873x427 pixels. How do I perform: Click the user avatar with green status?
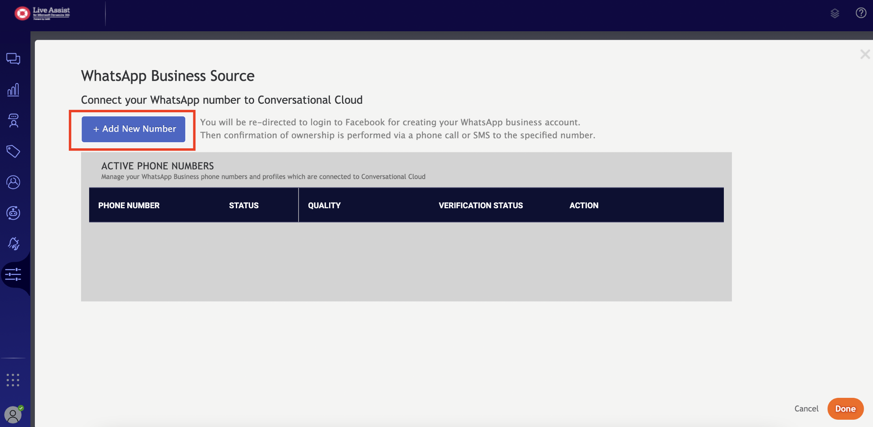coord(13,414)
